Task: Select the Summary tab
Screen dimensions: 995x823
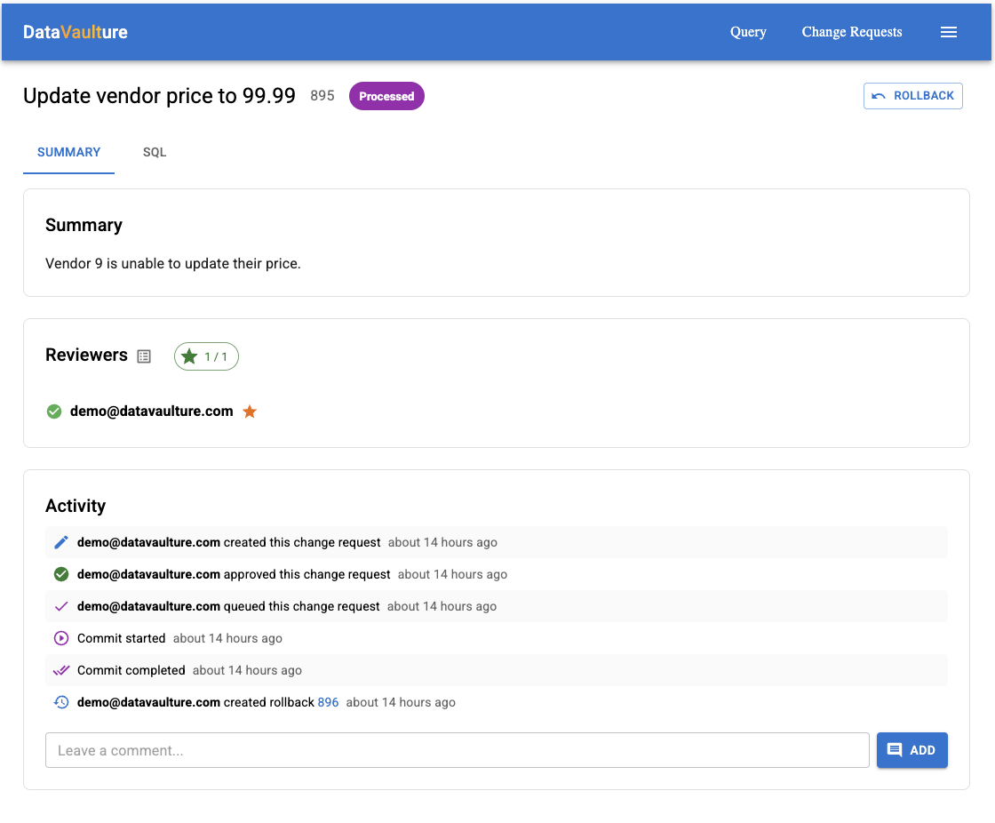Action: pyautogui.click(x=68, y=152)
